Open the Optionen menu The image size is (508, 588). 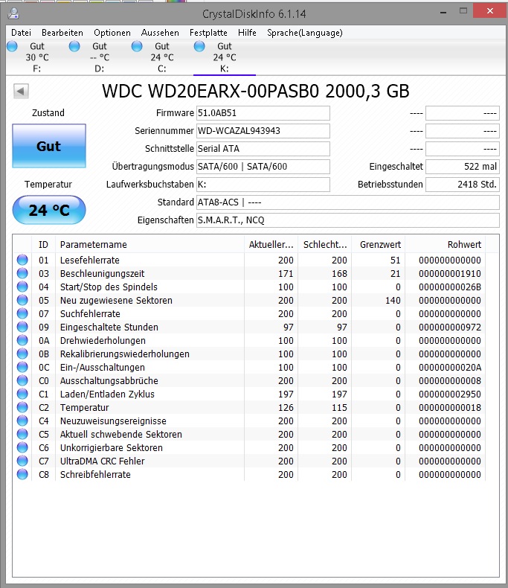[x=112, y=33]
